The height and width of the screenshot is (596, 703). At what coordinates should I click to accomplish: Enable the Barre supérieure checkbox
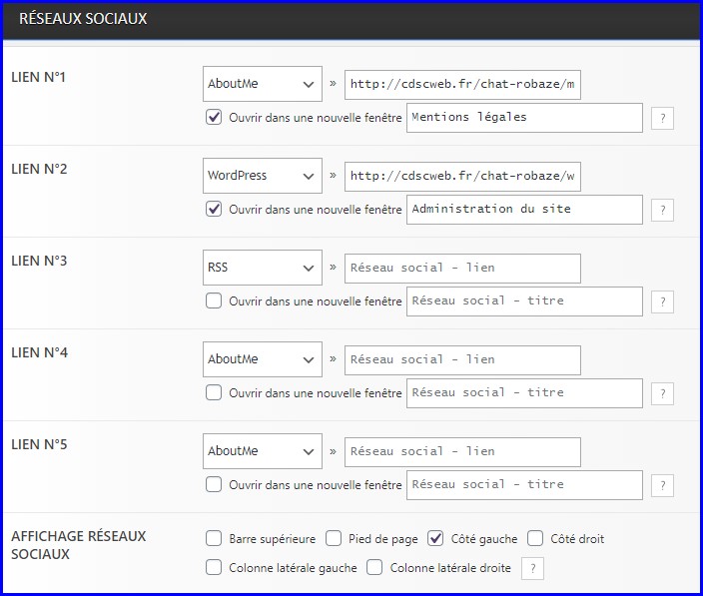tap(214, 539)
